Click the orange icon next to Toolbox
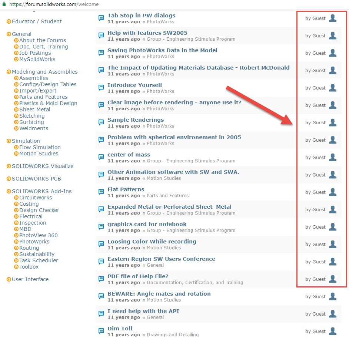 click(x=16, y=267)
